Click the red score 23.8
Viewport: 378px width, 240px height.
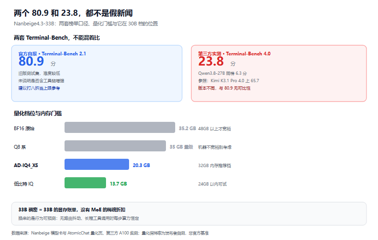click(x=211, y=61)
